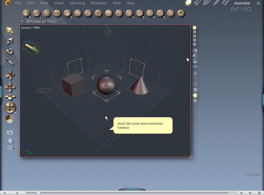Expand the light bucket flyout arrow

click(x=143, y=17)
